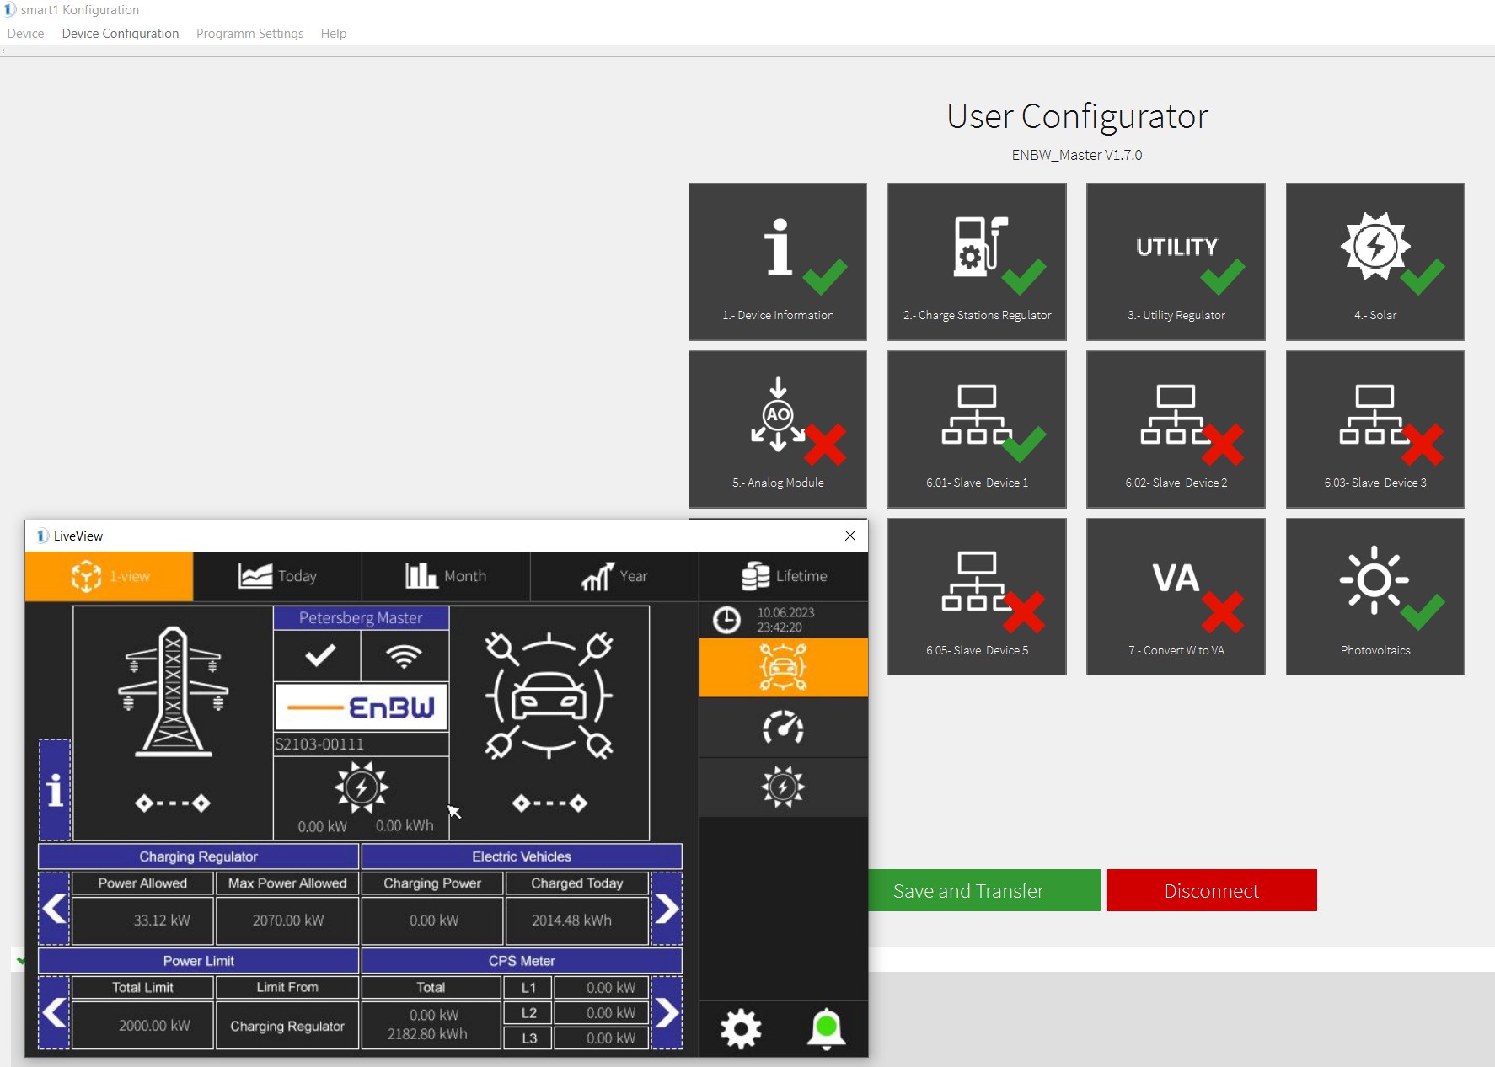Open next CPS Meter page with right chevron

667,1011
